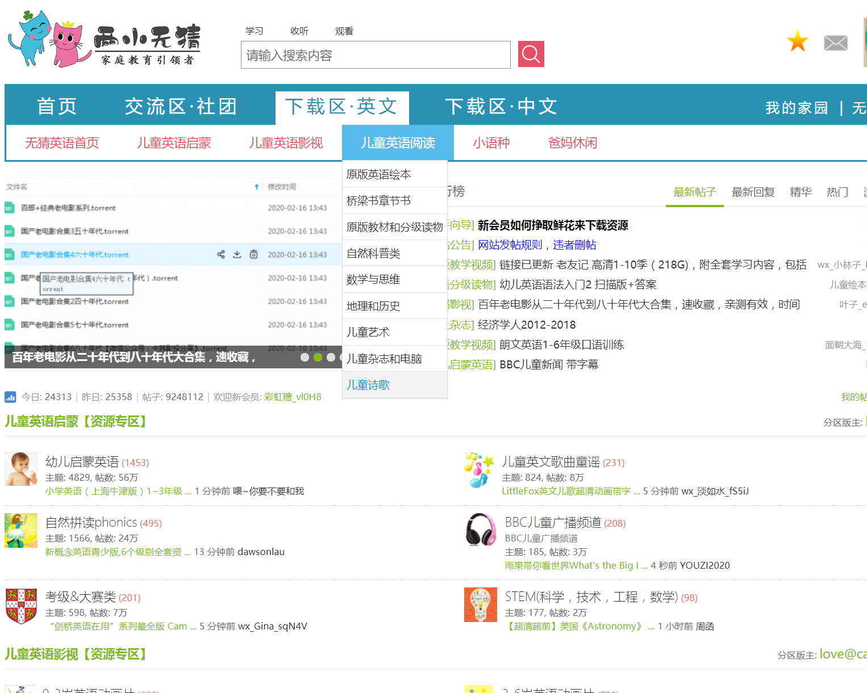The height and width of the screenshot is (693, 867).
Task: Open post 经济学人2012-2018
Action: coord(527,325)
